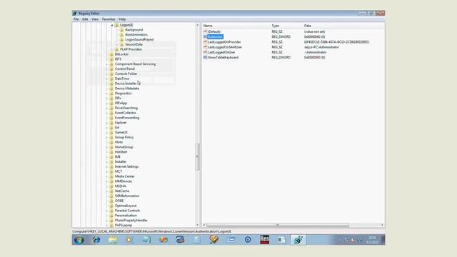Click the LastLoggedOnProvider string value icon
The image size is (457, 257).
(x=205, y=42)
